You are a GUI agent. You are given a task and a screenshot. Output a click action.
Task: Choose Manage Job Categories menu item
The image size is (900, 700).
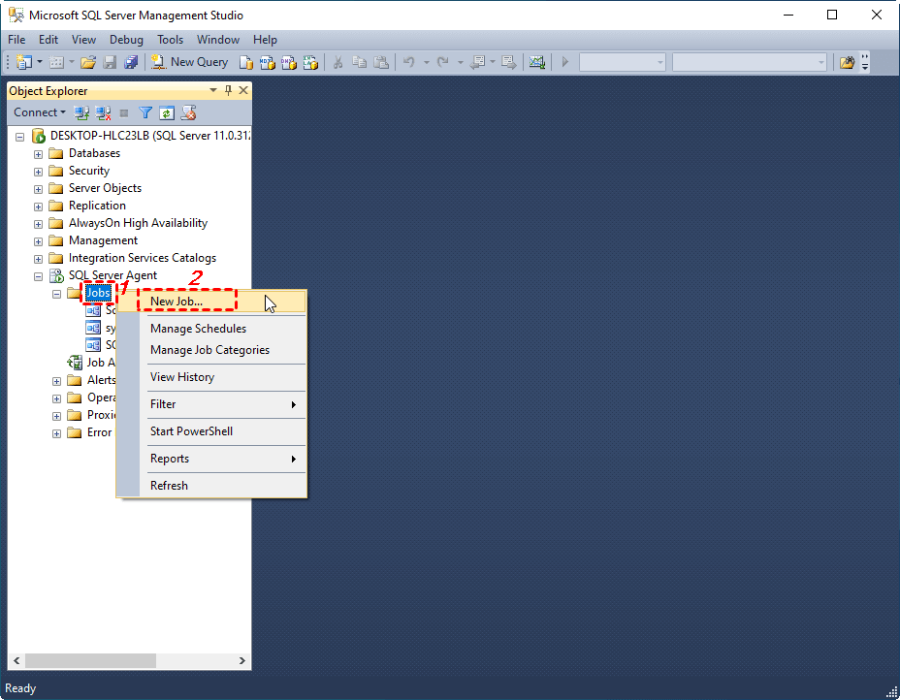(211, 350)
